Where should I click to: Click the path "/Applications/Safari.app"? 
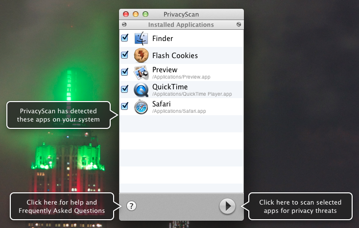(179, 111)
